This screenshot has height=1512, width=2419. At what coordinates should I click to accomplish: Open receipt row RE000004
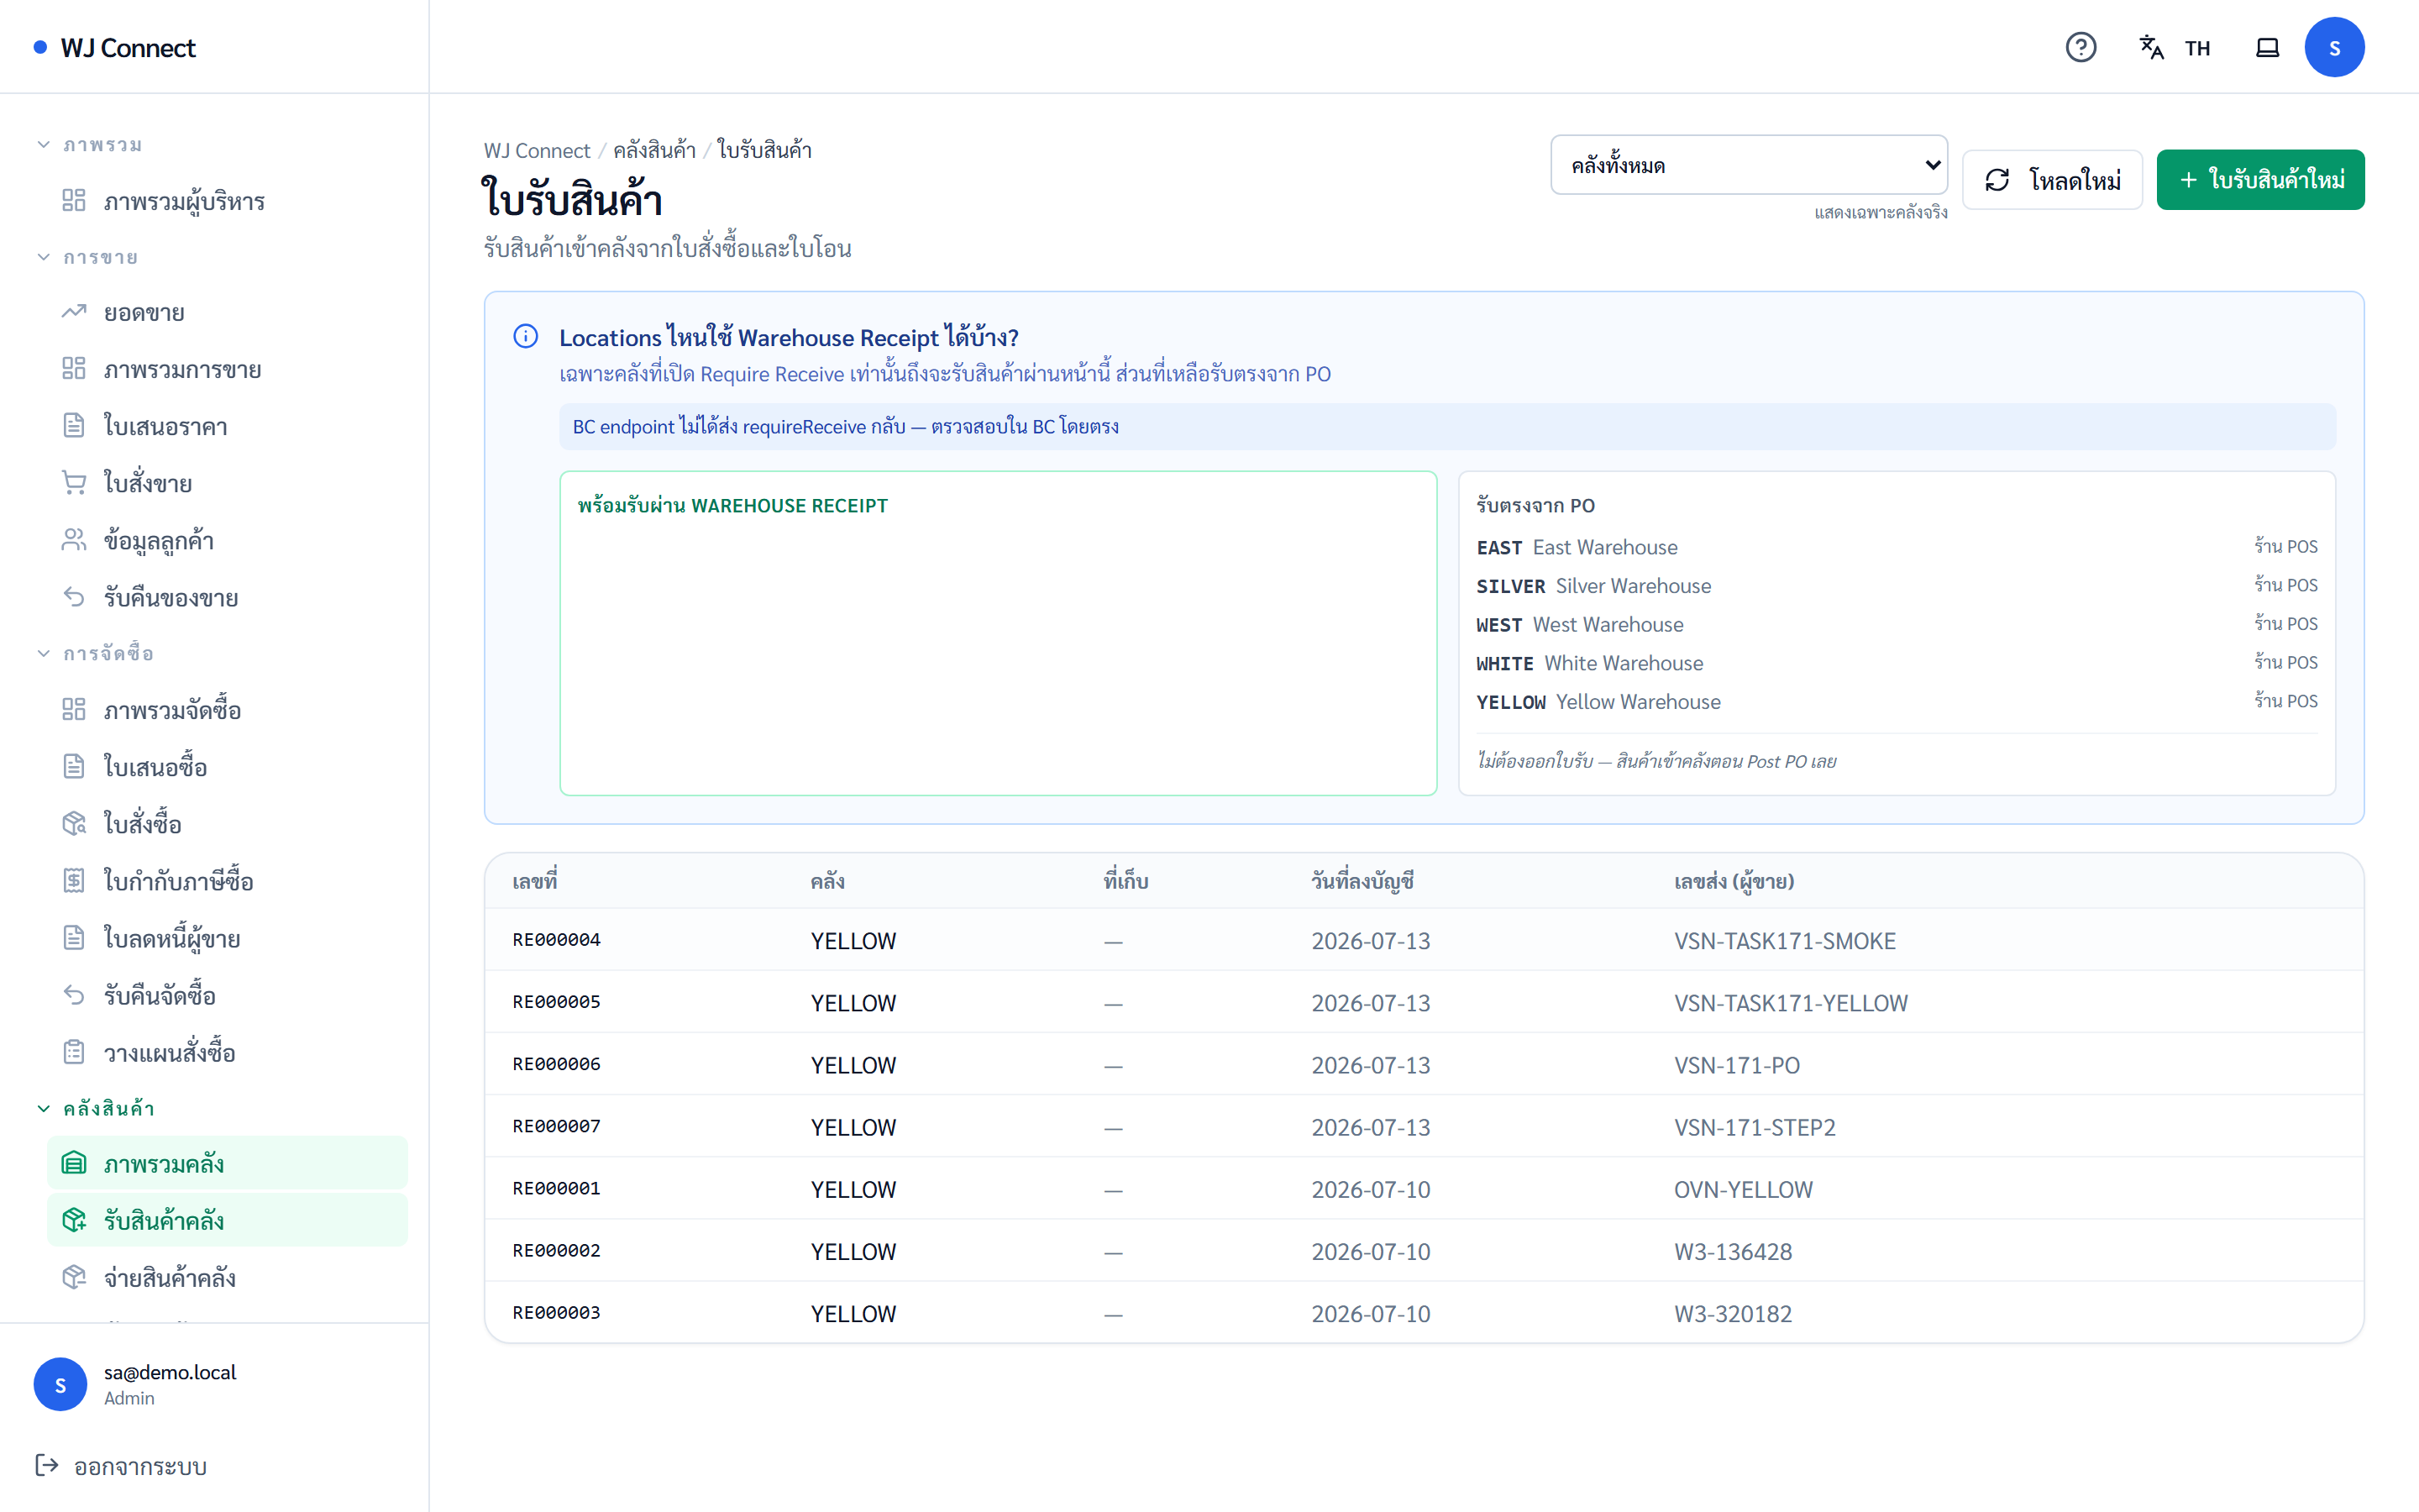pyautogui.click(x=1424, y=940)
